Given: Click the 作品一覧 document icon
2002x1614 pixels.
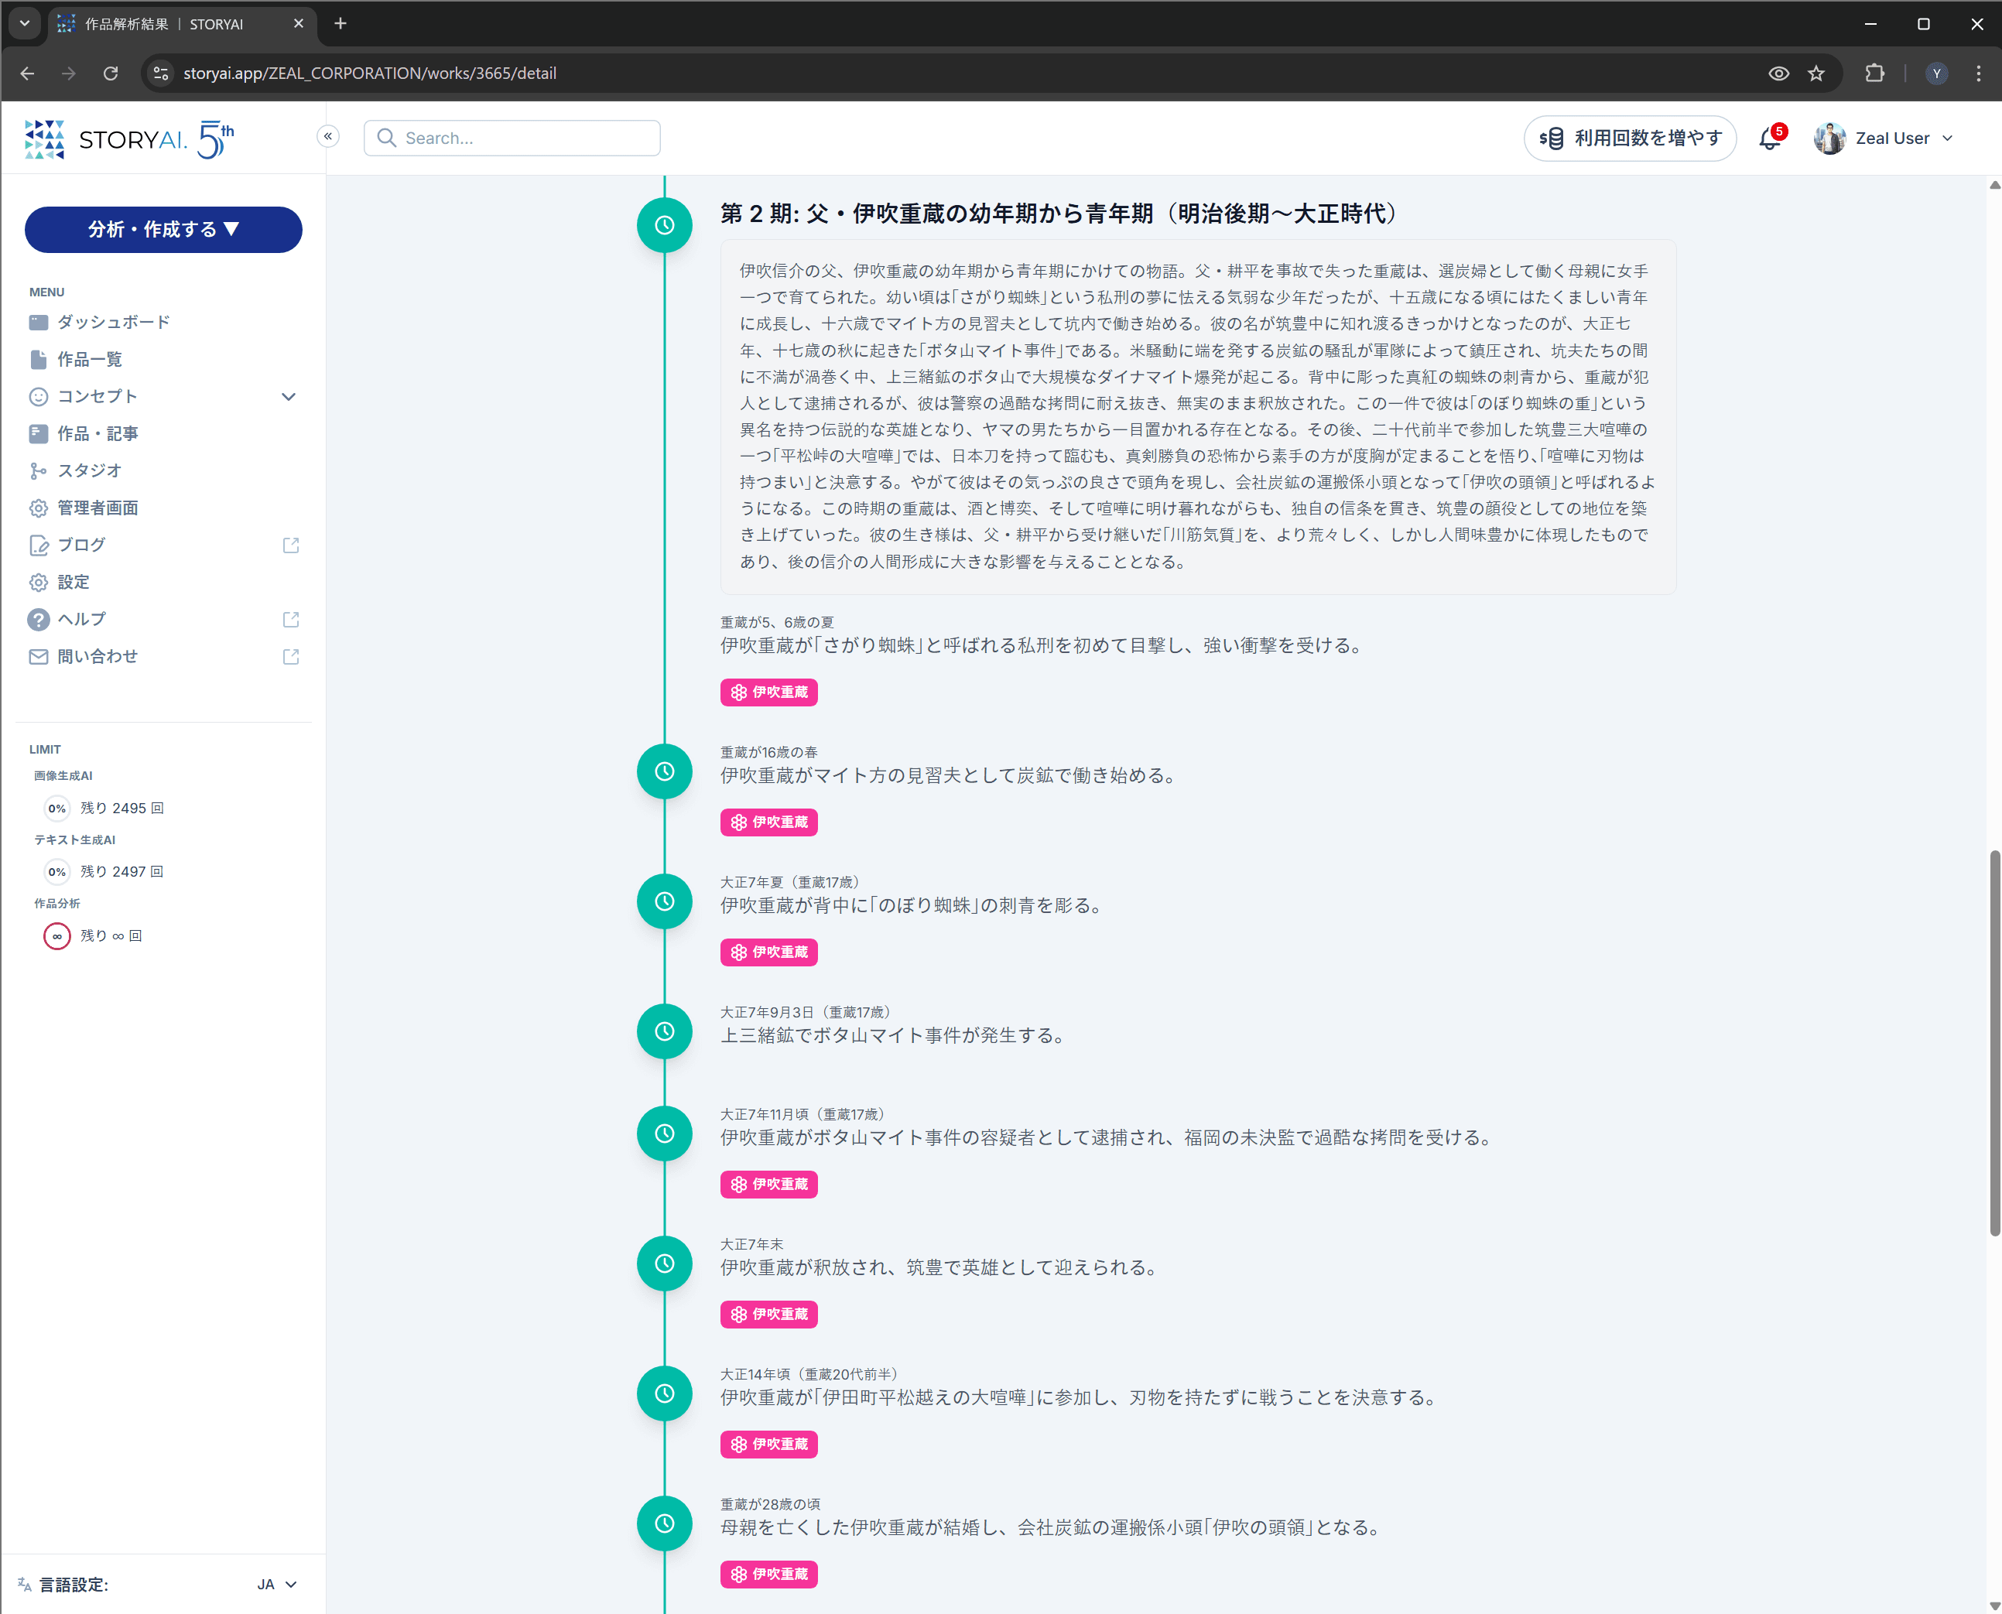Looking at the screenshot, I should click(x=38, y=360).
